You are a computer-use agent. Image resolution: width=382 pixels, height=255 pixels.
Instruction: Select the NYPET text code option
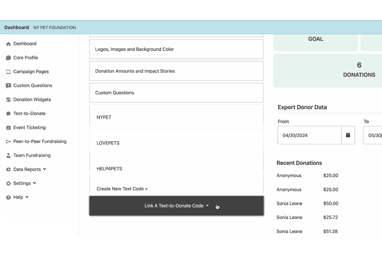[176, 117]
